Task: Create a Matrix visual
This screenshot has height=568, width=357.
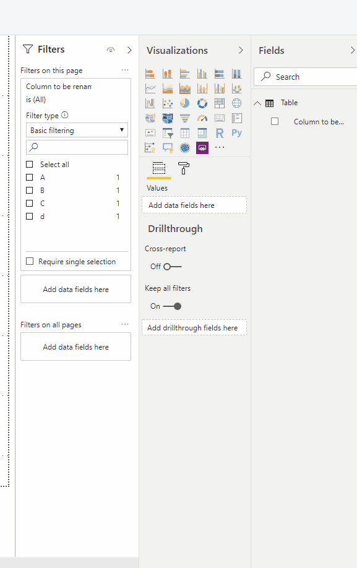Action: pyautogui.click(x=202, y=133)
